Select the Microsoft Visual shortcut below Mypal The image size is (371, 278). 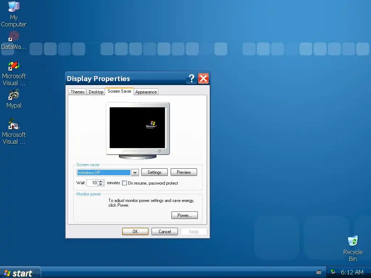[14, 131]
